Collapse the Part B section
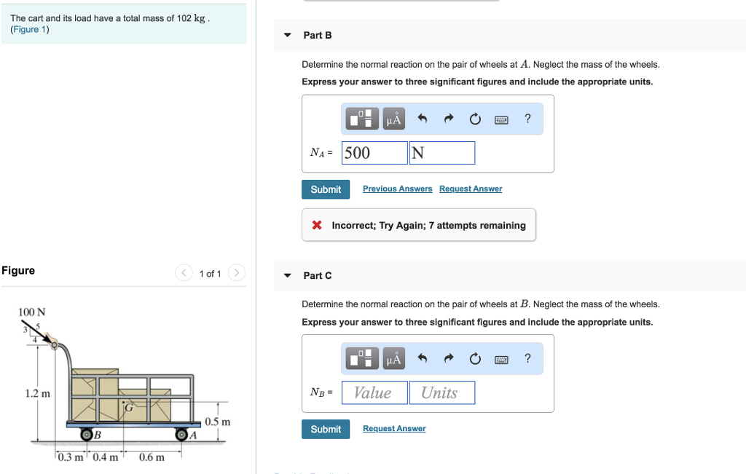This screenshot has width=746, height=474. coord(286,34)
